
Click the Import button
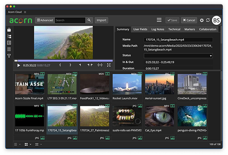(x=101, y=20)
